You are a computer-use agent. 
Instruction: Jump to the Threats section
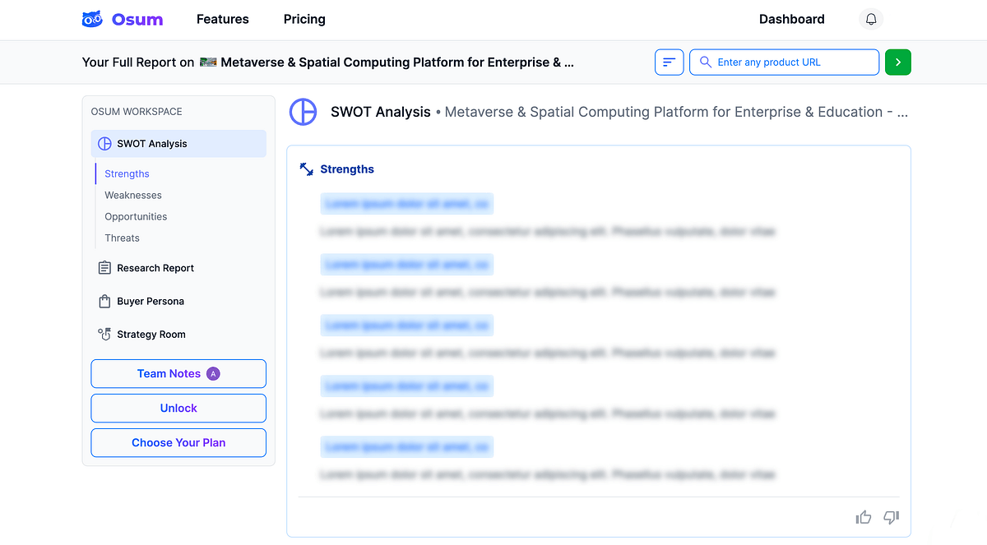click(x=122, y=238)
